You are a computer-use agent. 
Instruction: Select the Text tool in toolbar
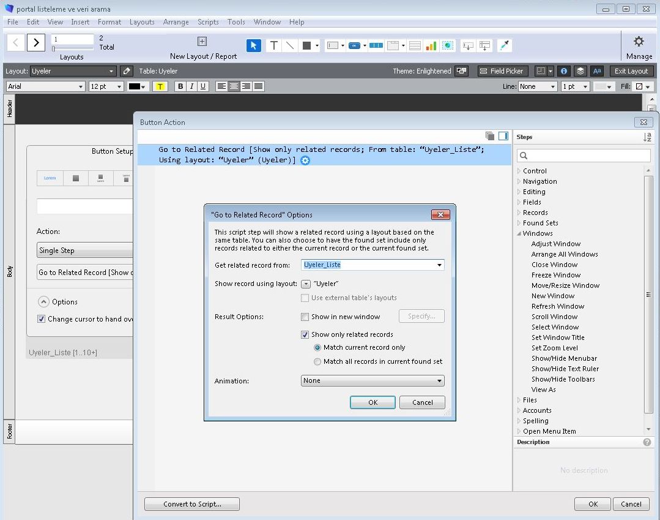click(273, 45)
